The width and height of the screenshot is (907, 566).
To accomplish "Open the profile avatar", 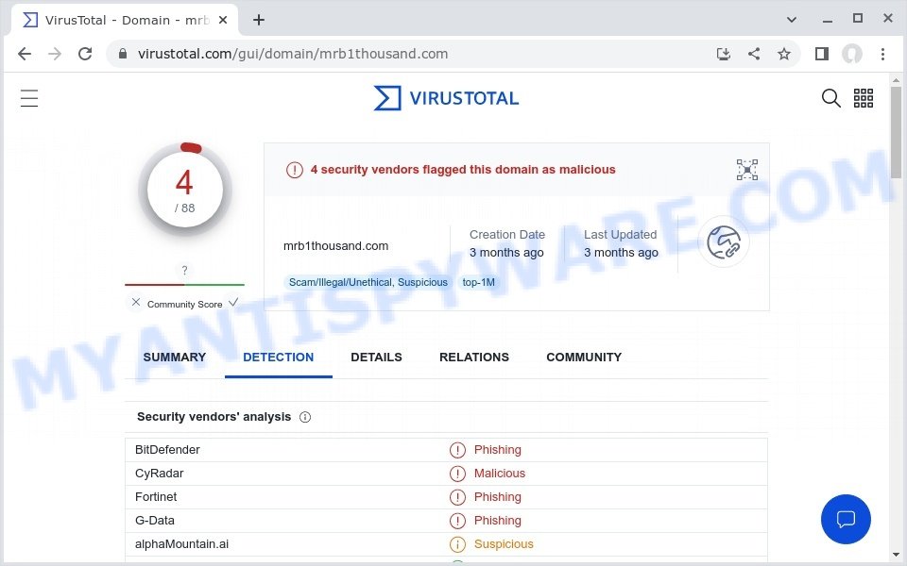I will (x=851, y=54).
